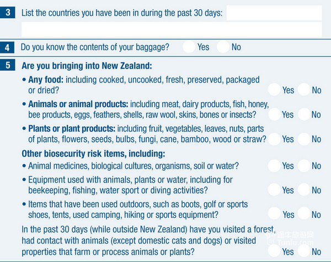Mark No for beekeeping, fishing, diving equipment
Image resolution: width=331 pixels, height=262 pixels.
(x=304, y=190)
